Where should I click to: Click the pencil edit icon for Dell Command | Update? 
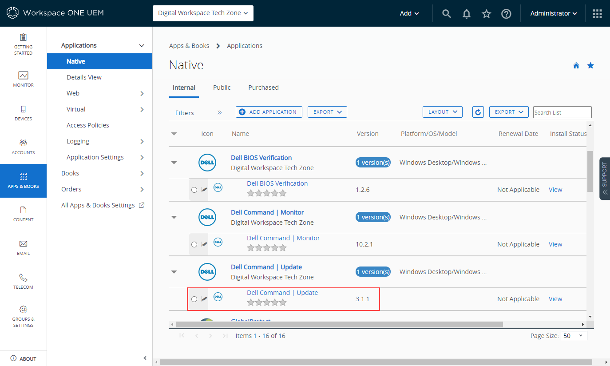[204, 299]
